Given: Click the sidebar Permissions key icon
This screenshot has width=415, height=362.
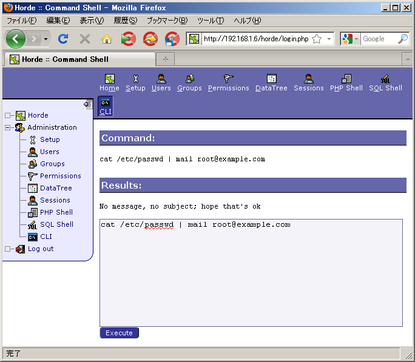Looking at the screenshot, I should (x=33, y=176).
